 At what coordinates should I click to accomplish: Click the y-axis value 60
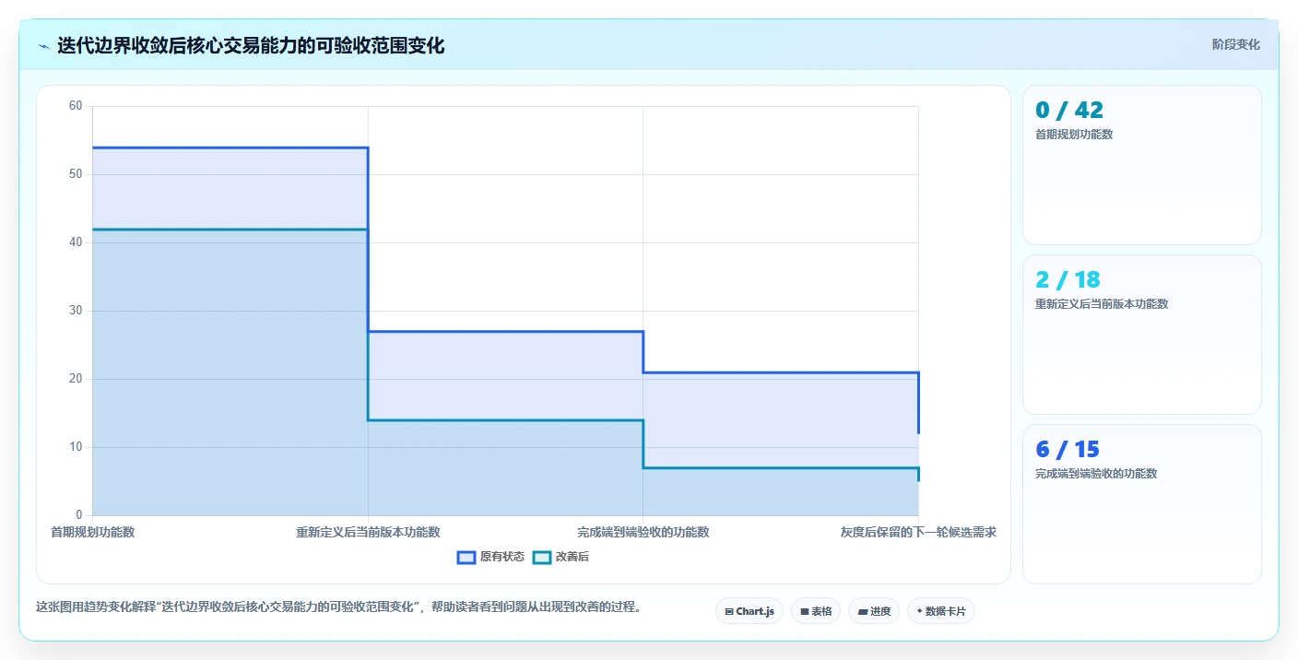(76, 106)
